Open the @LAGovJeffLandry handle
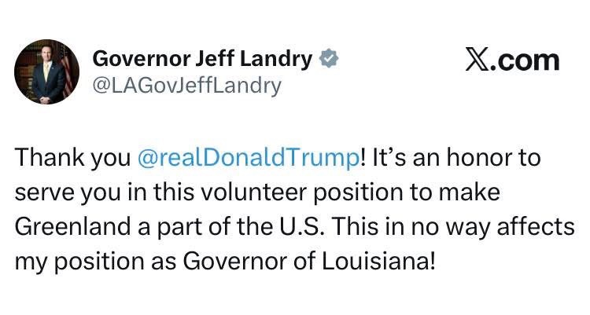 186,85
